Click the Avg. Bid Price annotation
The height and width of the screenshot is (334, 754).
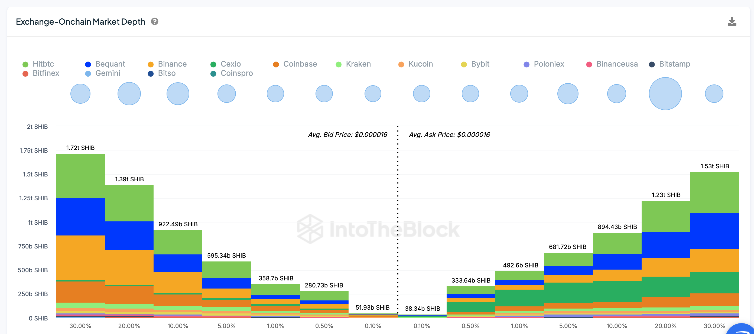(347, 135)
